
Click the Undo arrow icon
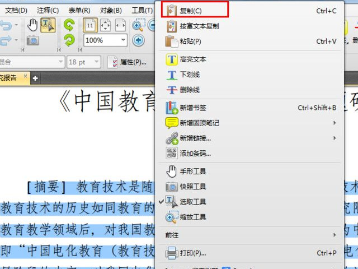coord(6,25)
